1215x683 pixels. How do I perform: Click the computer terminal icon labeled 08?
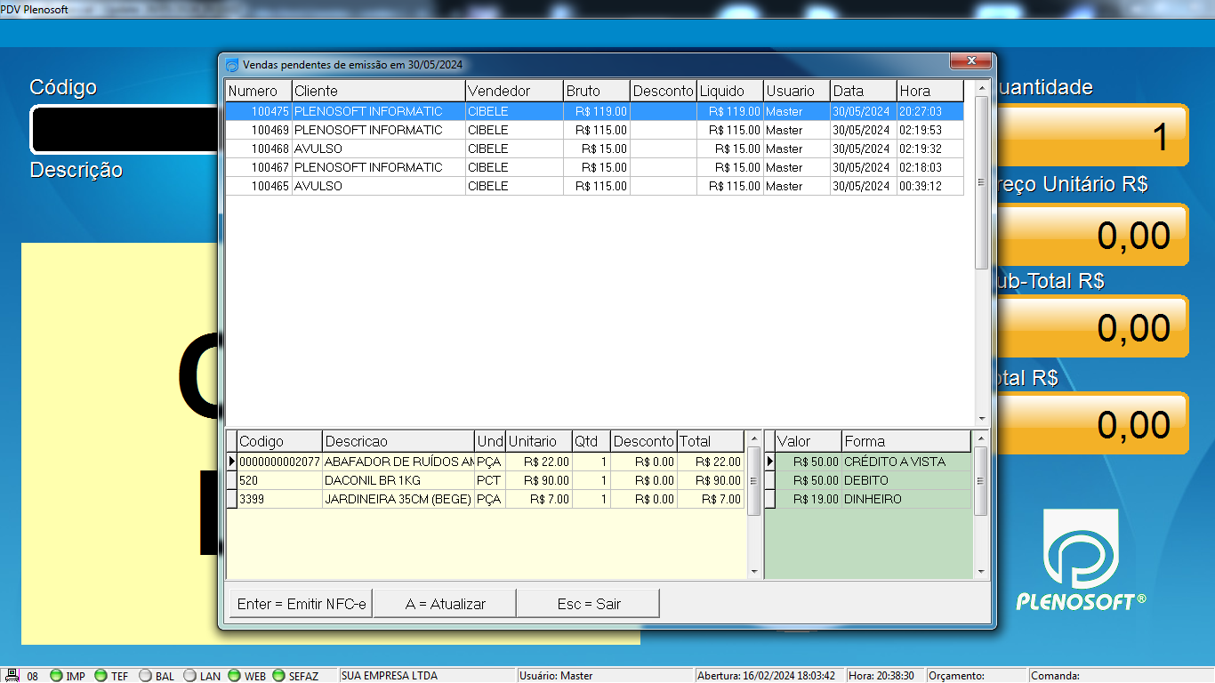[x=13, y=676]
